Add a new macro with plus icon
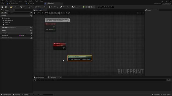The image size is (172, 96). 31,30
